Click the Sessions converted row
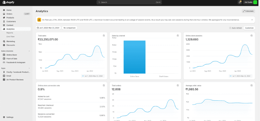Screen dimensions: 260x121 pos(71,115)
